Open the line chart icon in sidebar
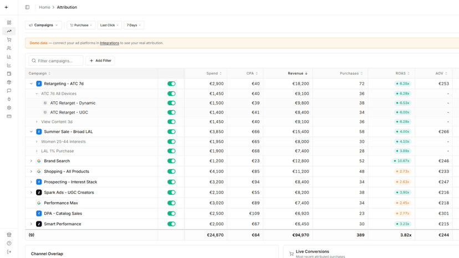Image resolution: width=459 pixels, height=258 pixels. [9, 65]
